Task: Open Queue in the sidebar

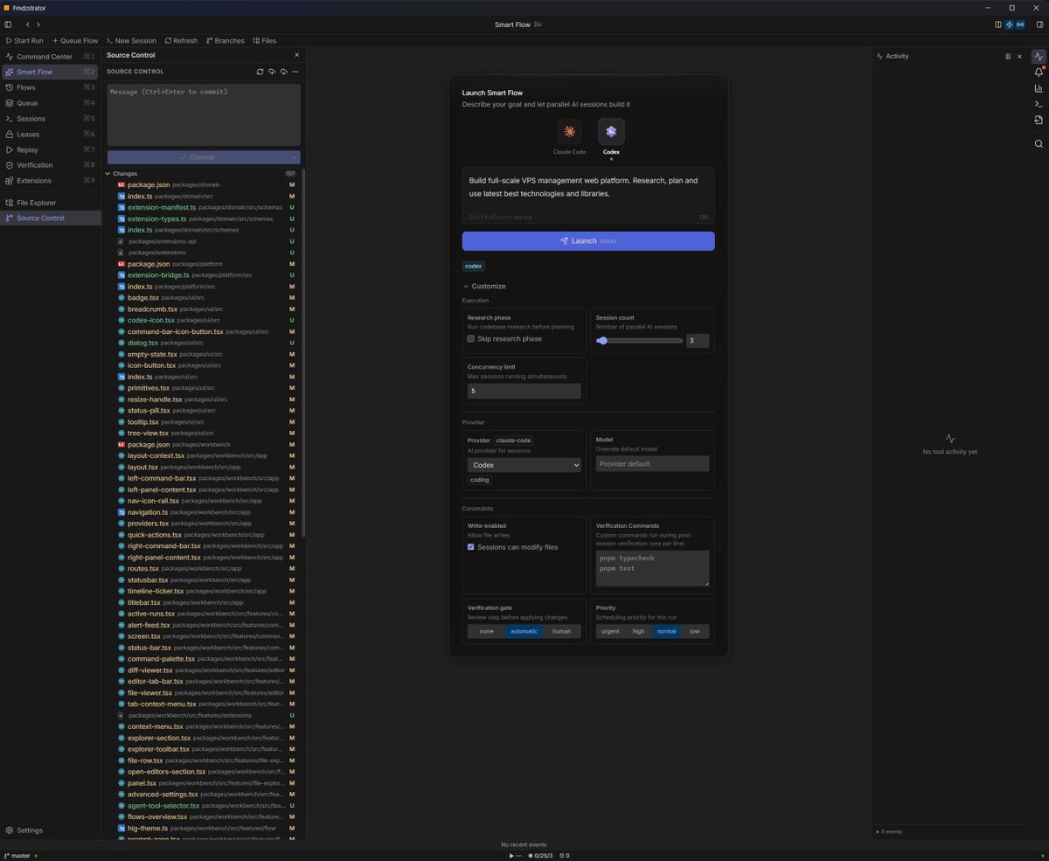Action: (49, 103)
